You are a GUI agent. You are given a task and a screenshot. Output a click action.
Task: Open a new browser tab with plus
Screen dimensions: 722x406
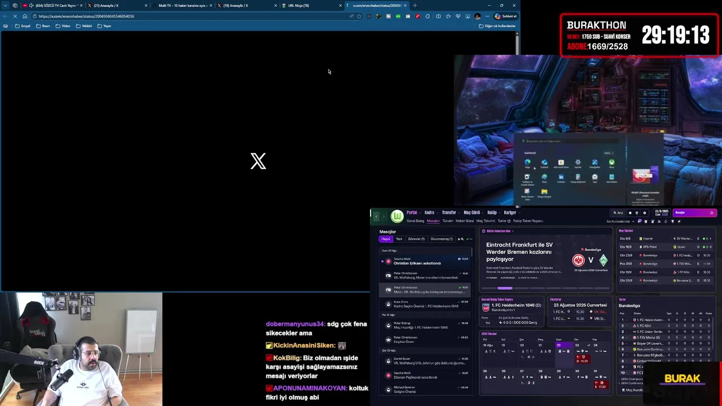[x=415, y=6]
